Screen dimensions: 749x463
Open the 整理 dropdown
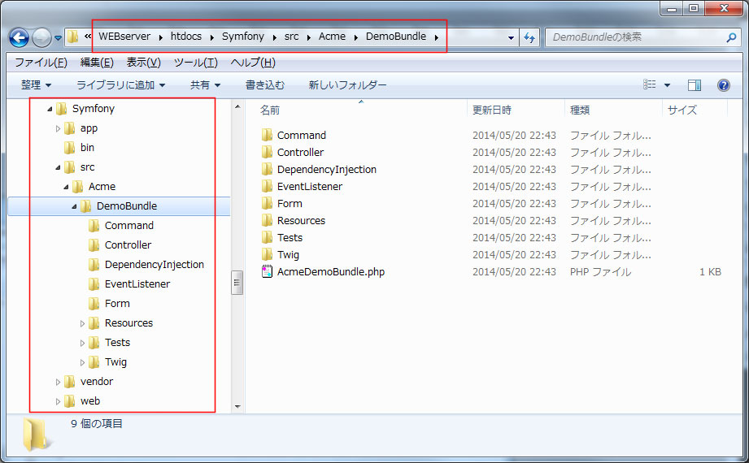36,85
